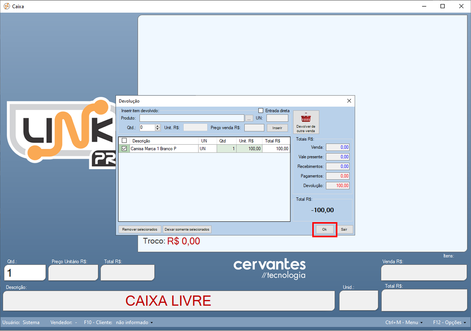
Task: Open the Ctrl+M - Menu dropdown
Action: pos(404,323)
